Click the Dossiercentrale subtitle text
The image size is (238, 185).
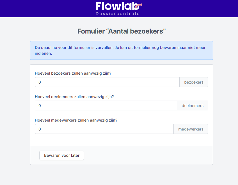(118, 14)
